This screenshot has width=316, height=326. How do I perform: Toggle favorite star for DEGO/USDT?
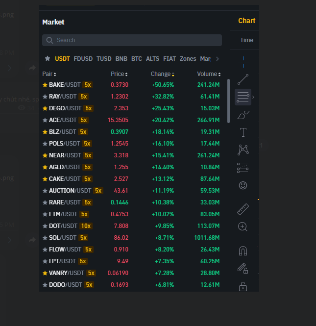(x=45, y=108)
